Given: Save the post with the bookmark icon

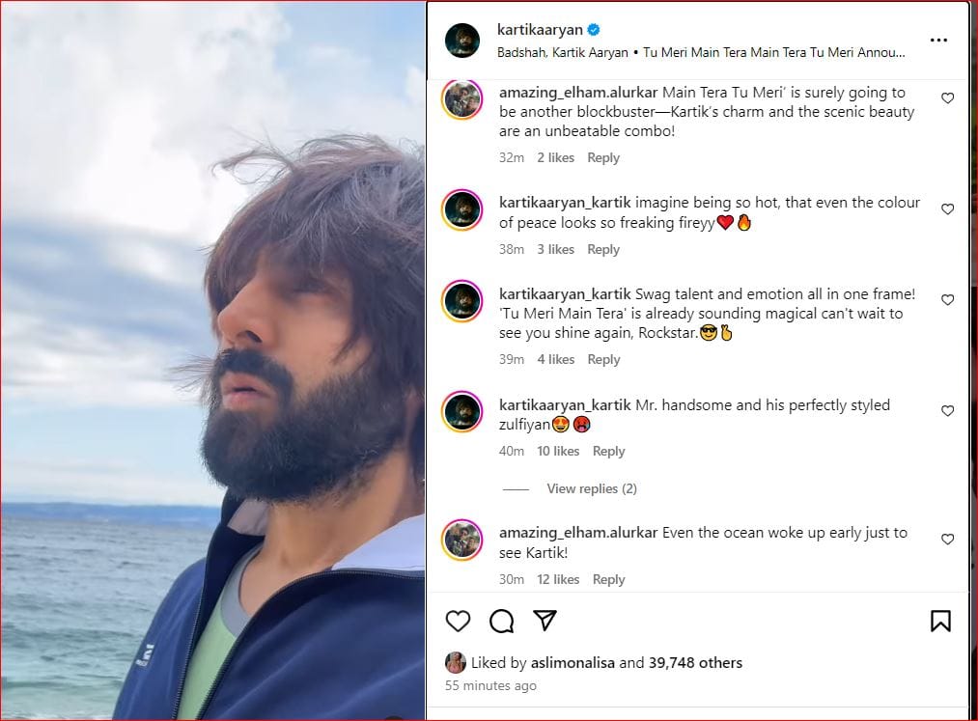Looking at the screenshot, I should coord(940,621).
